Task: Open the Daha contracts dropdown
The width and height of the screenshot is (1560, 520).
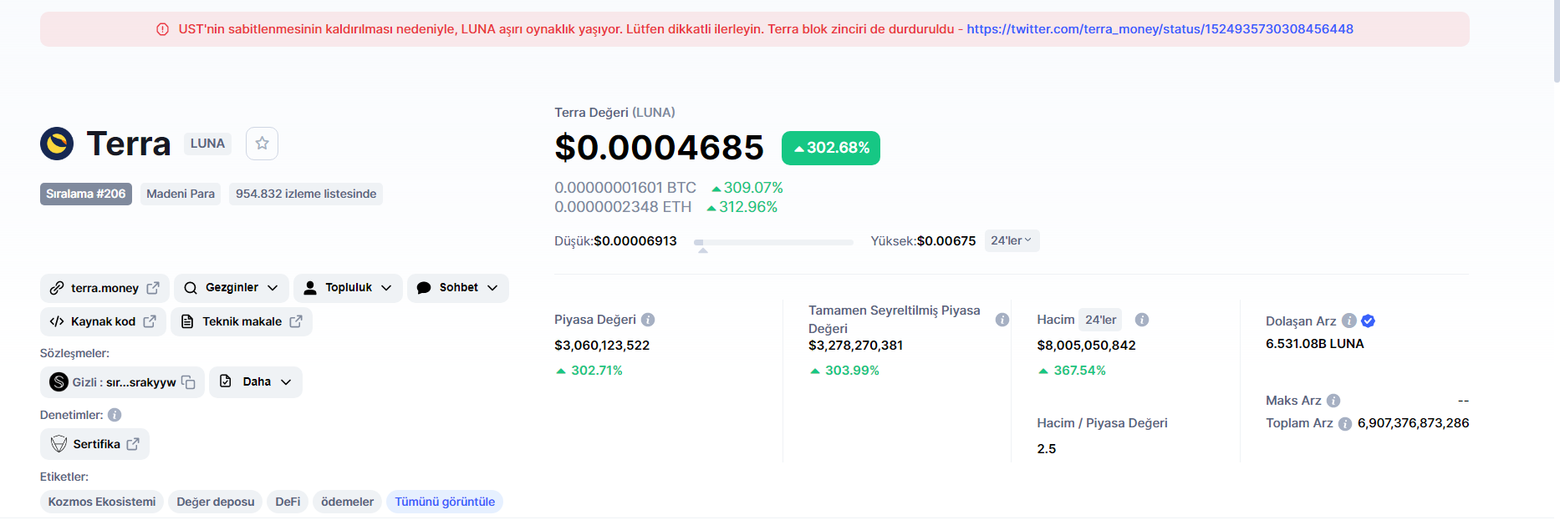Action: click(x=256, y=382)
